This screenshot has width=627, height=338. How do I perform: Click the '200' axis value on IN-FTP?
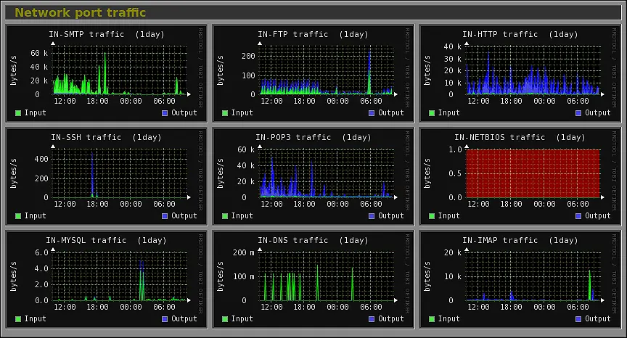[x=248, y=57]
